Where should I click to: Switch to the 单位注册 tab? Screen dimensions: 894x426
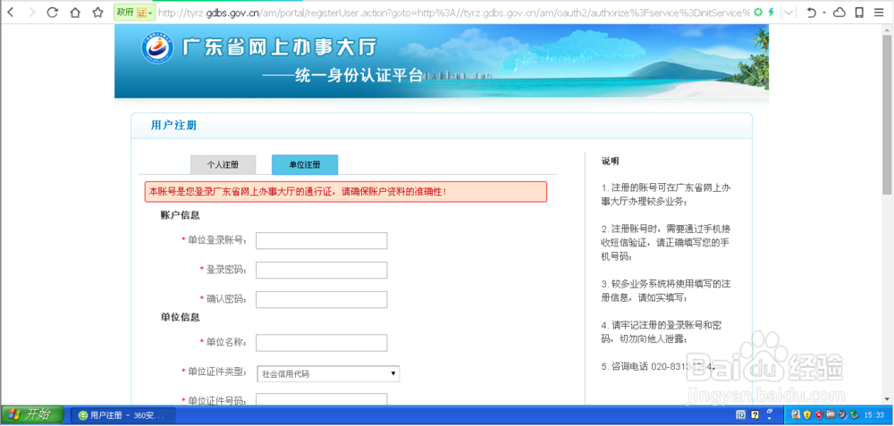[x=305, y=164]
